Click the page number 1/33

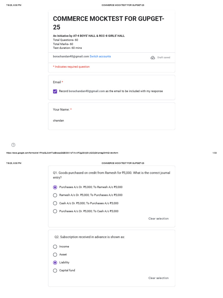[215, 153]
